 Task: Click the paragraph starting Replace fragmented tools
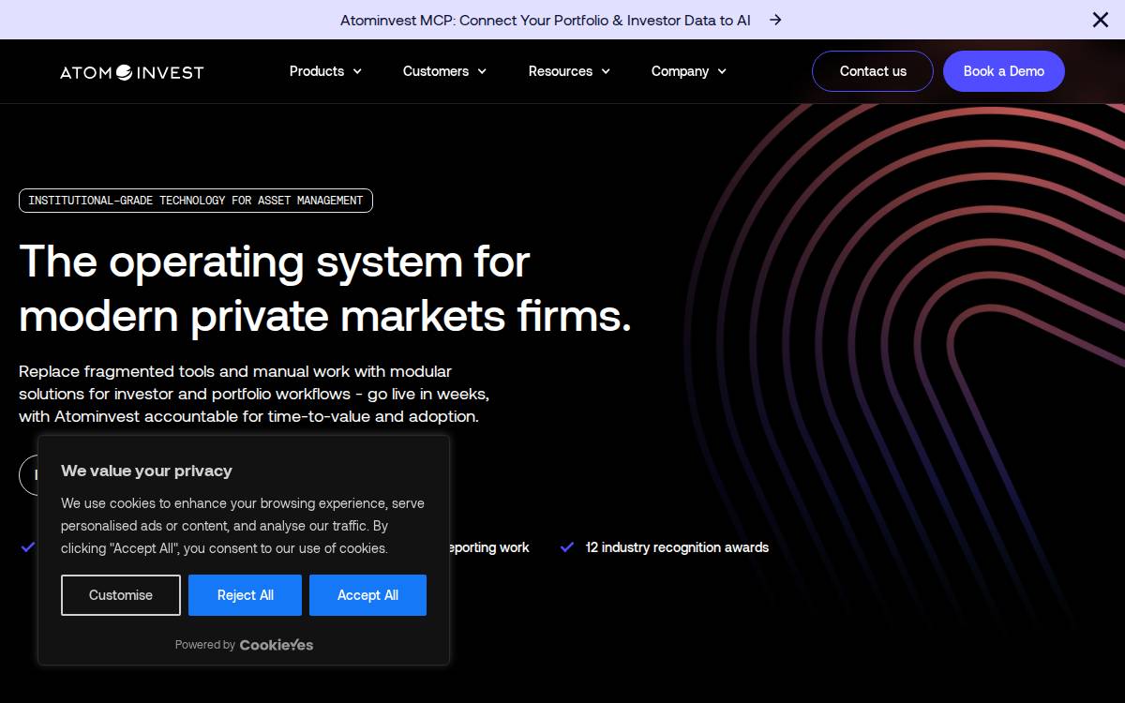[x=254, y=394]
